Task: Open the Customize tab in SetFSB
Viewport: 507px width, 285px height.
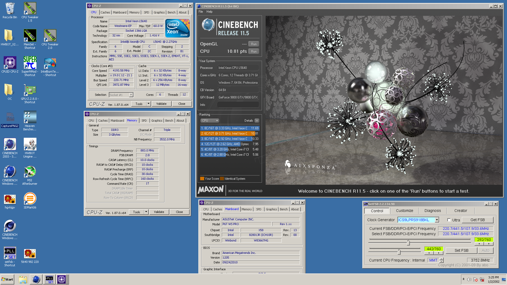Action: point(405,211)
